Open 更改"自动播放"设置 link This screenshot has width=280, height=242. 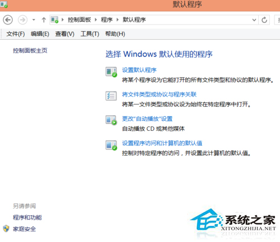tap(147, 118)
